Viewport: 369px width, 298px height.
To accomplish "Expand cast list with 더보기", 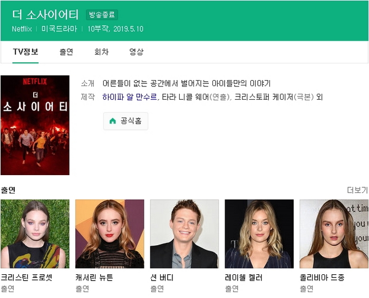I will 357,190.
